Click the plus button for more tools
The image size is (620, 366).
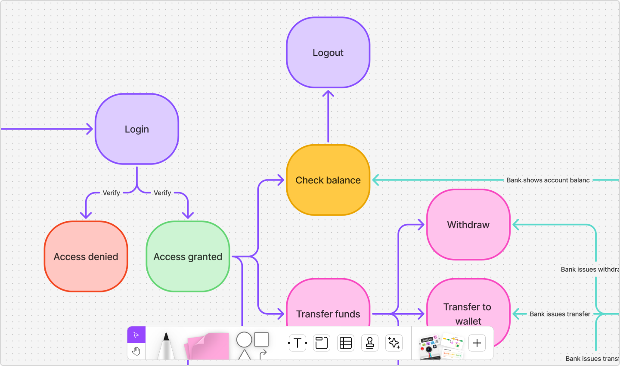tap(477, 343)
